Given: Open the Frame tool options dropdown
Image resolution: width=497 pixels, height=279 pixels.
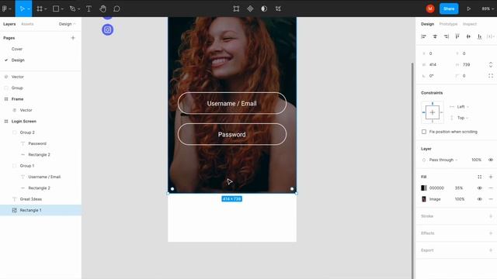Looking at the screenshot, I should coord(45,9).
